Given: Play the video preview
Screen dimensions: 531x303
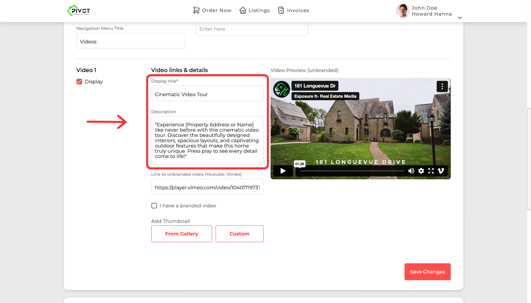Looking at the screenshot, I should click(x=283, y=171).
